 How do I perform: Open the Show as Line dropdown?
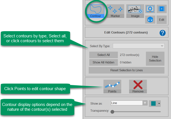[x=129, y=103]
